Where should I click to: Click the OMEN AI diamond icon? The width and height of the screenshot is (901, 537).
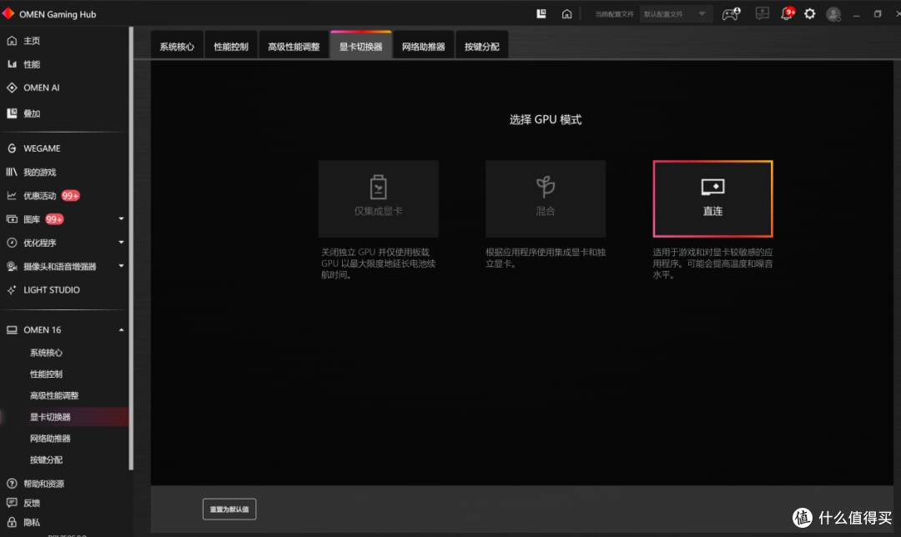click(12, 88)
